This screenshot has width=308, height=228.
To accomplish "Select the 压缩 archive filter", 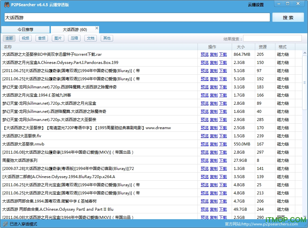I will point(74,38).
